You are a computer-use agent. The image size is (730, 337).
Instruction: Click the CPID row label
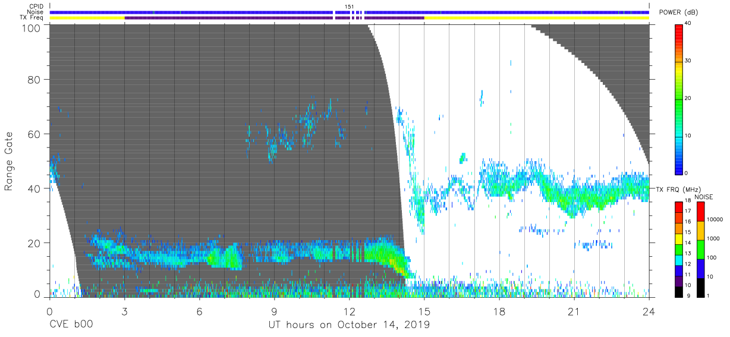[x=37, y=7]
